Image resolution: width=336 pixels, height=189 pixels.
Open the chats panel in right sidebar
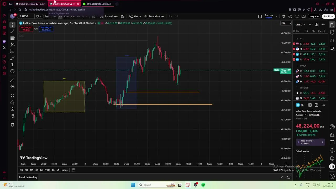pyautogui.click(x=332, y=49)
